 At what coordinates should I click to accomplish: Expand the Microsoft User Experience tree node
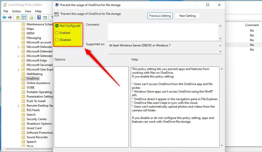18,70
